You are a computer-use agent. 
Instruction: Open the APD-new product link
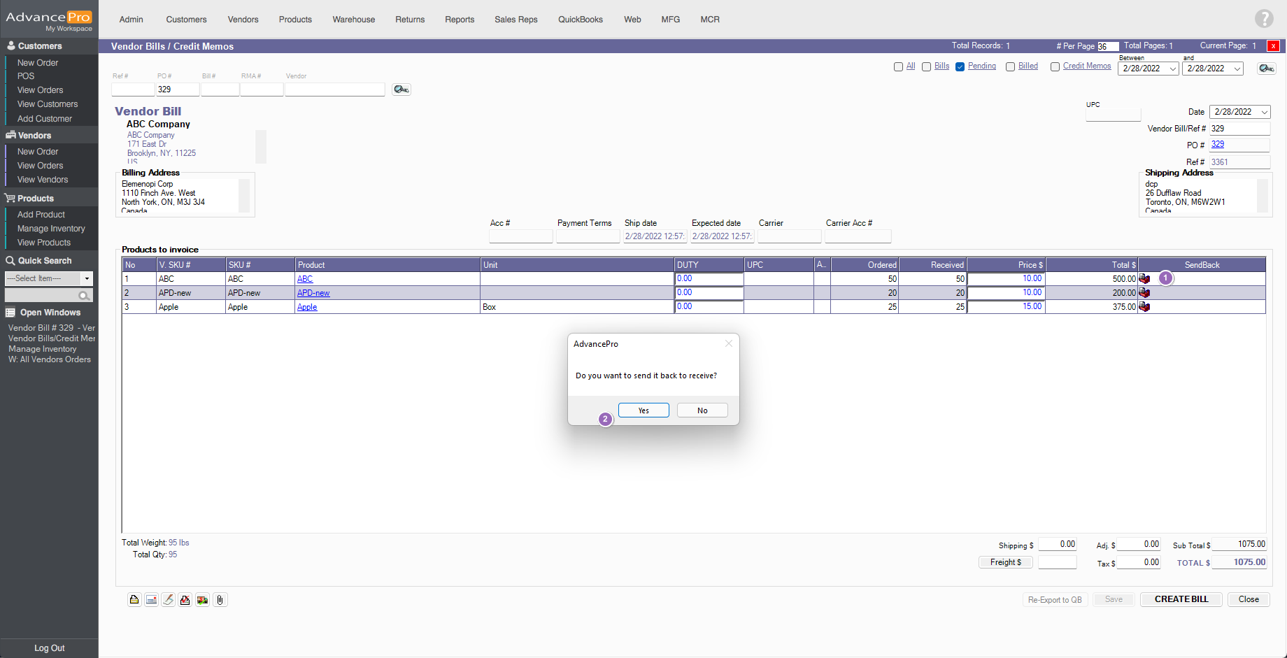(313, 293)
